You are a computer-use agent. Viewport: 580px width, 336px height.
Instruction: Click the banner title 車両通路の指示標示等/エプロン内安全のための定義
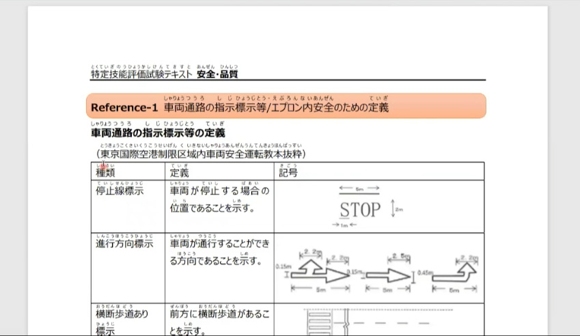click(276, 108)
